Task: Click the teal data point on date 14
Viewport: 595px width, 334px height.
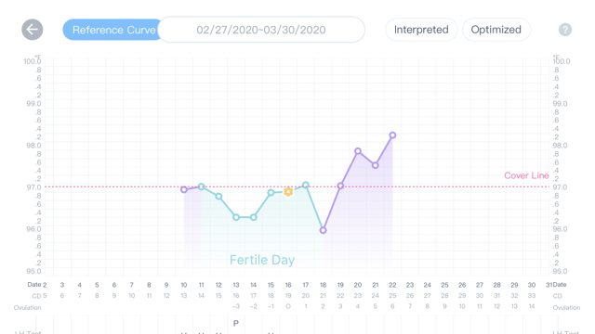Action: [254, 217]
